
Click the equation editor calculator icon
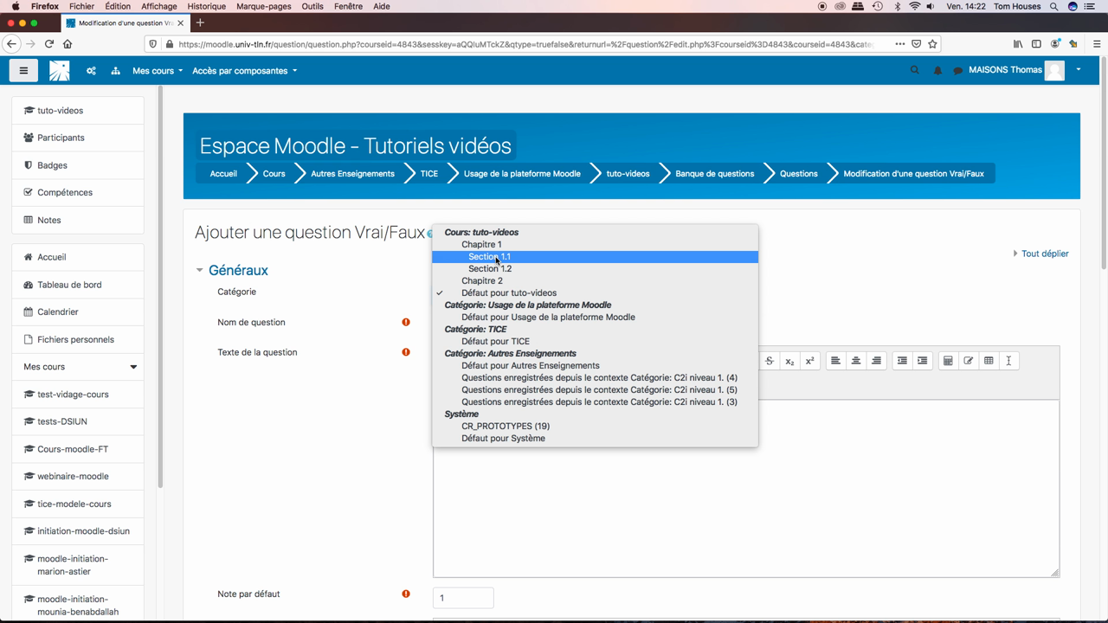(948, 361)
